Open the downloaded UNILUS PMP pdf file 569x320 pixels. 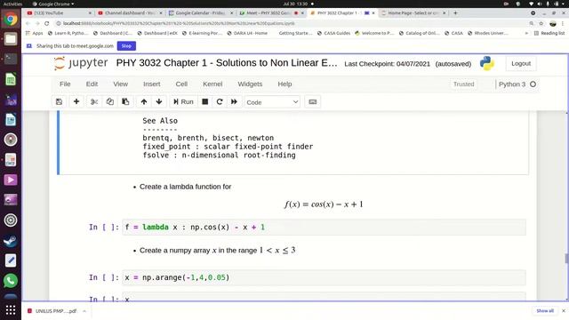52,311
